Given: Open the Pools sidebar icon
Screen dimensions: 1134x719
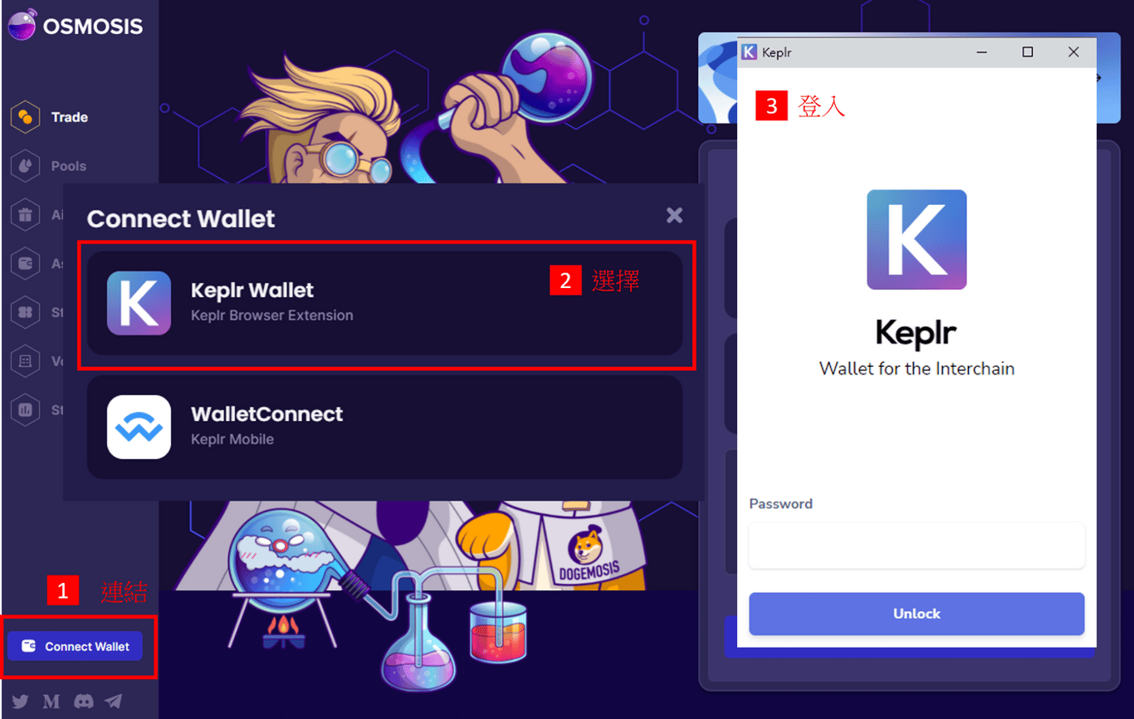Looking at the screenshot, I should [x=26, y=166].
